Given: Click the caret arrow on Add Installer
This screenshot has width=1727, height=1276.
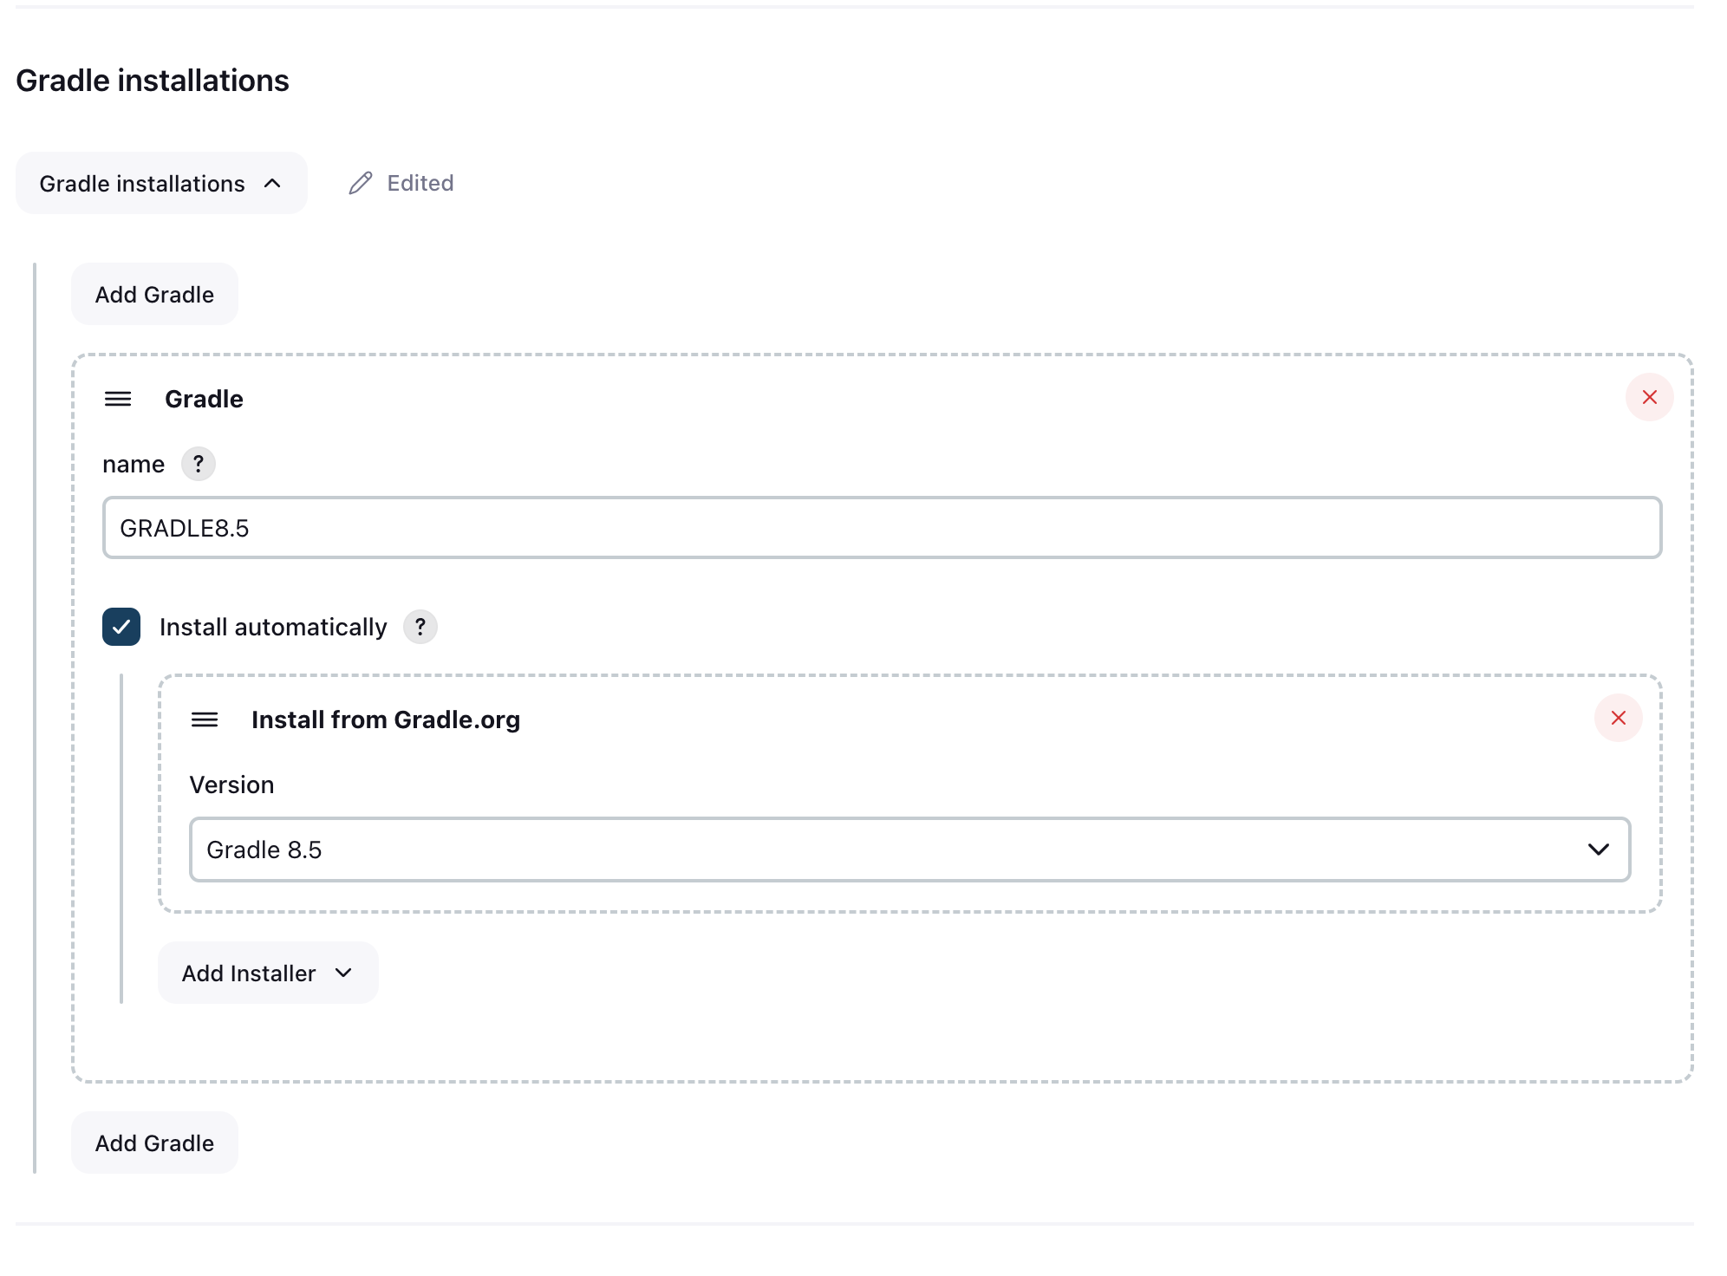Looking at the screenshot, I should 343,973.
